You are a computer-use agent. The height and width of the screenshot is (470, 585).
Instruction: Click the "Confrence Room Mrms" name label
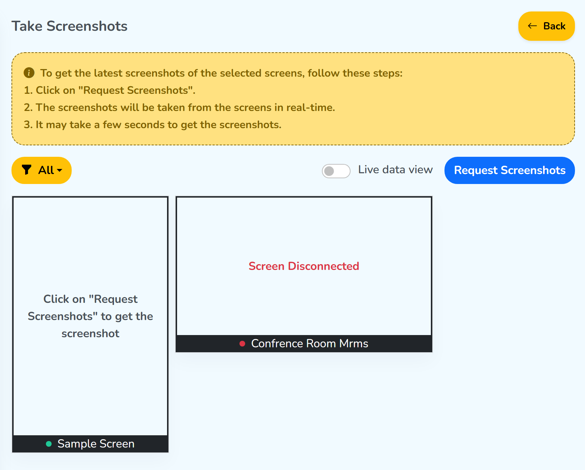pos(310,344)
